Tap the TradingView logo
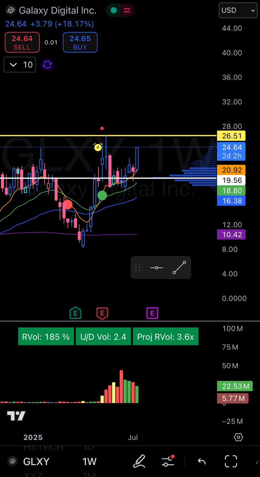The image size is (260, 477). [16, 416]
